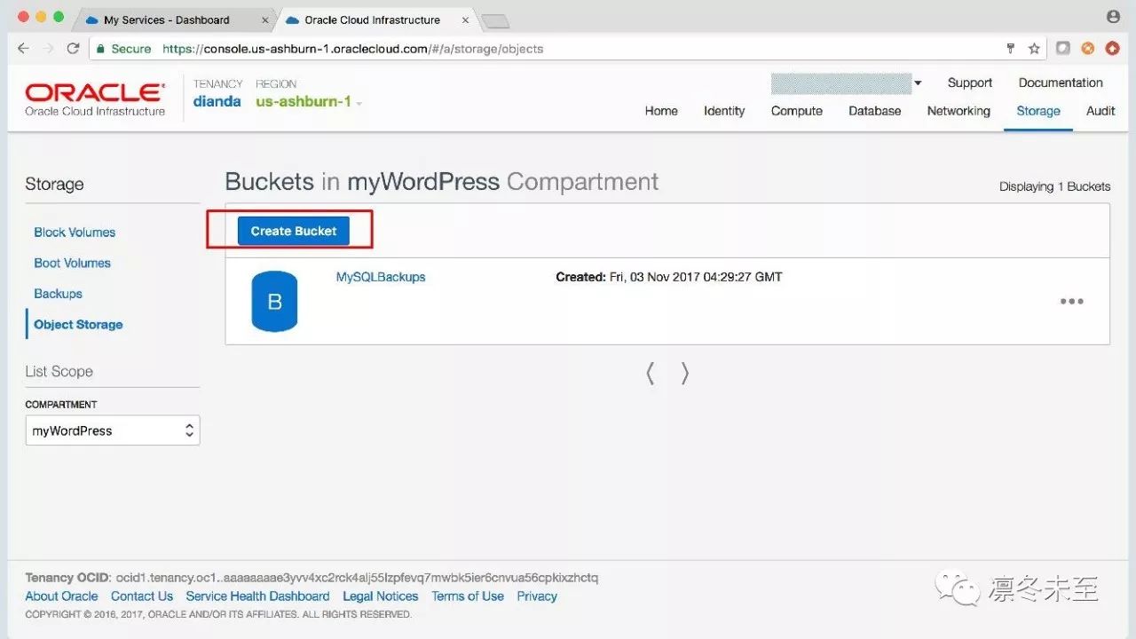Close the My Services - Dashboard tab
Viewport: 1136px width, 639px height.
[x=265, y=20]
